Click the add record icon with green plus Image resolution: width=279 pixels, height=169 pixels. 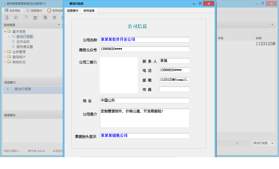[54, 17]
